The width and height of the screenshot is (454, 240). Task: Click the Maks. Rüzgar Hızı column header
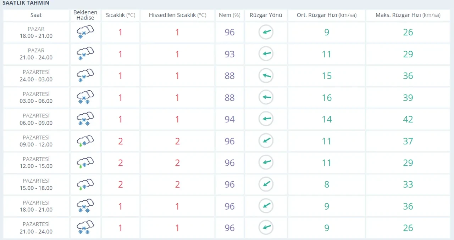(408, 15)
